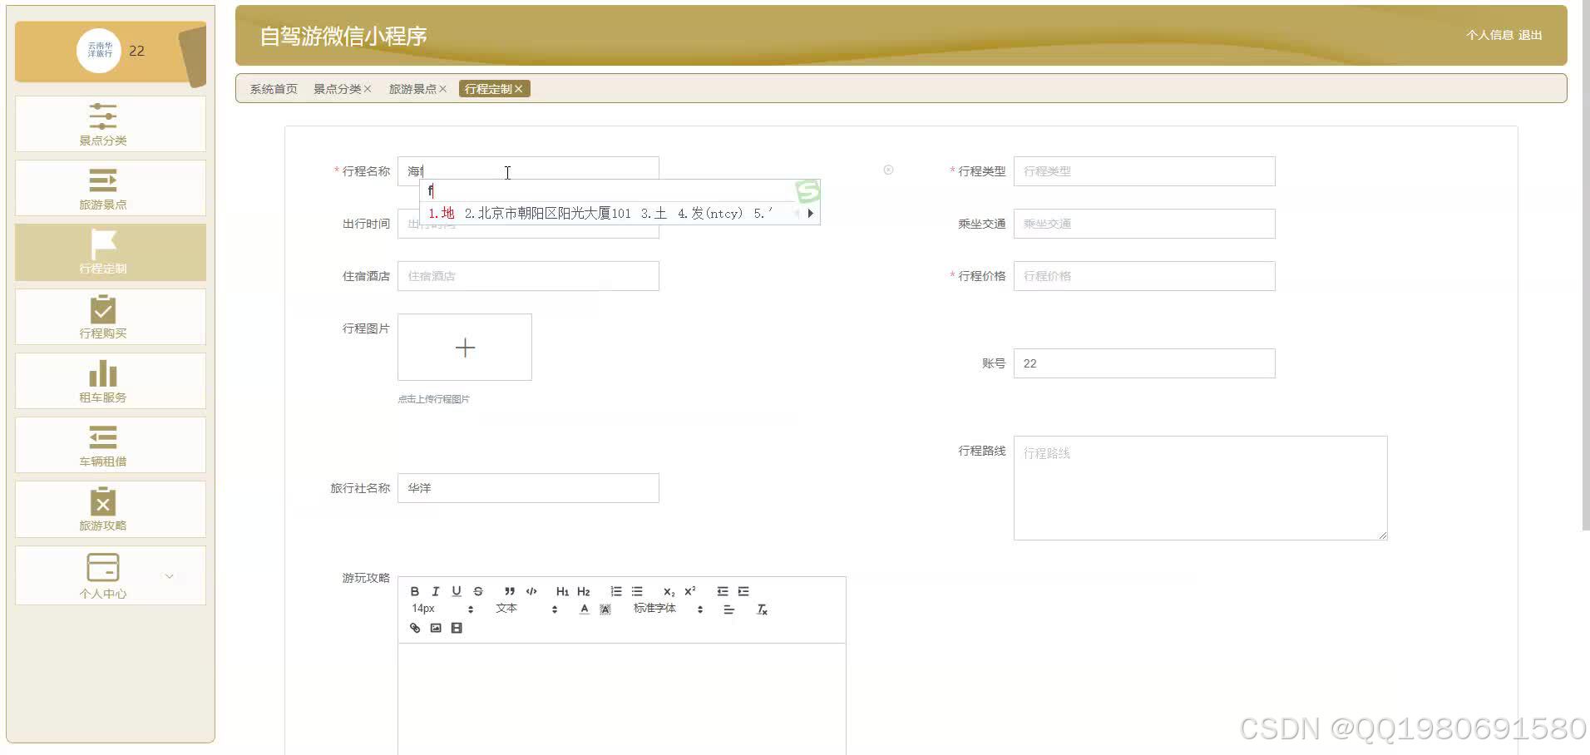Image resolution: width=1590 pixels, height=755 pixels.
Task: Focus the 乘坐交通 input field
Action: click(x=1144, y=224)
